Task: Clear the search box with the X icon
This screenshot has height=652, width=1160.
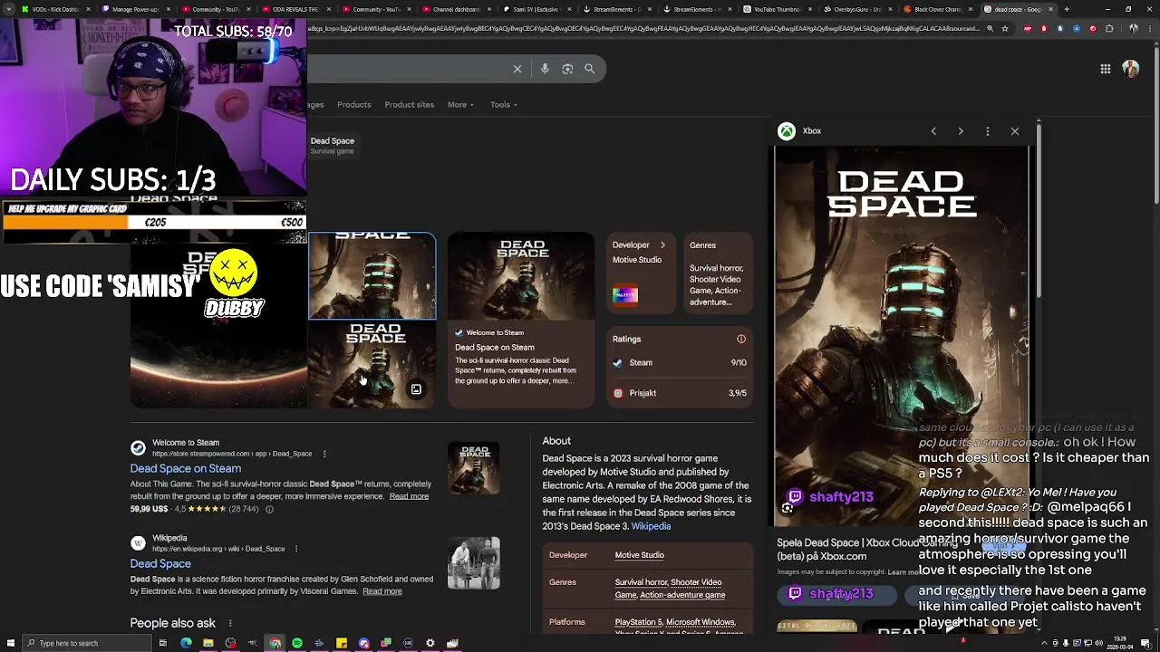Action: 517,69
